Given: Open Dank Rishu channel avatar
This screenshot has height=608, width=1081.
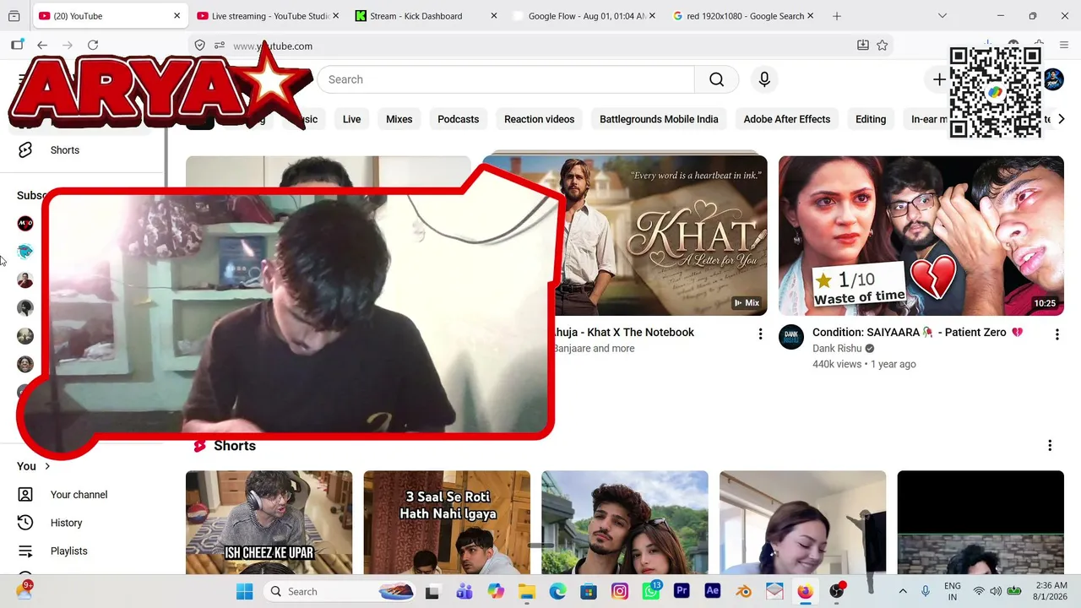Looking at the screenshot, I should (791, 336).
